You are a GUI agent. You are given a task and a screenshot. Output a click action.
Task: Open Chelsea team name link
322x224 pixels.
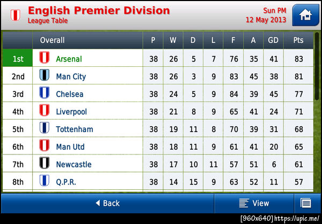(70, 94)
